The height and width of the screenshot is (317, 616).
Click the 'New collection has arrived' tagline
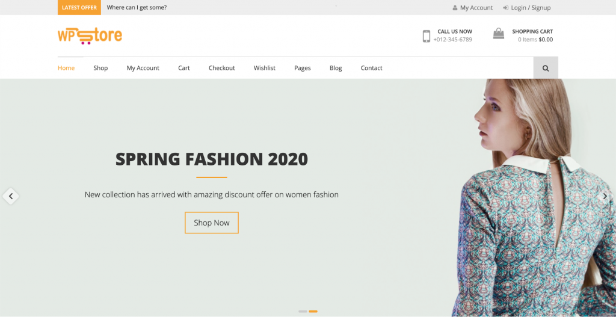[212, 194]
